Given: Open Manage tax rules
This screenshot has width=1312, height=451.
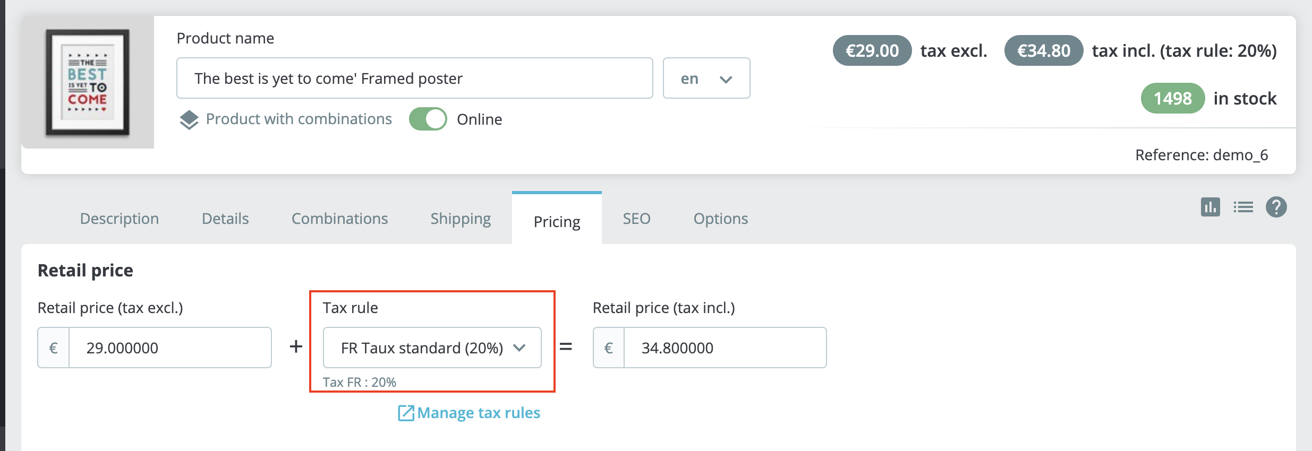Looking at the screenshot, I should point(478,412).
